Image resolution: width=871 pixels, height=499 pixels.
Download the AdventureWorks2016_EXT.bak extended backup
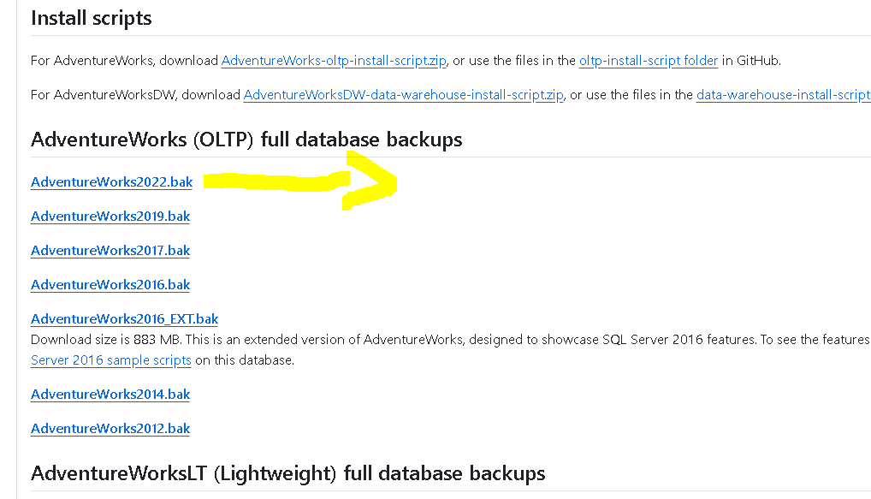pyautogui.click(x=124, y=319)
